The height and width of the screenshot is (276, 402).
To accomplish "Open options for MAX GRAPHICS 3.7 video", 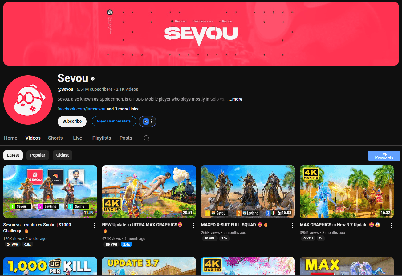I will pyautogui.click(x=391, y=226).
